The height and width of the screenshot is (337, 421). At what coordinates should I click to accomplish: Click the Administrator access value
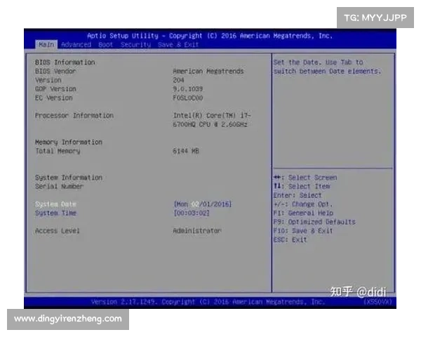coord(197,231)
